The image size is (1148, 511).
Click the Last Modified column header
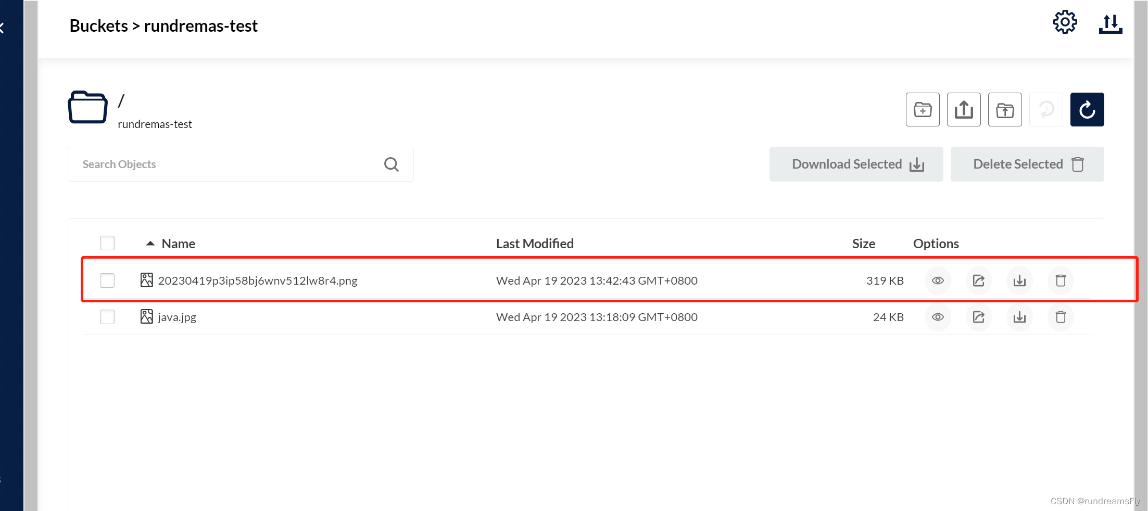[535, 244]
